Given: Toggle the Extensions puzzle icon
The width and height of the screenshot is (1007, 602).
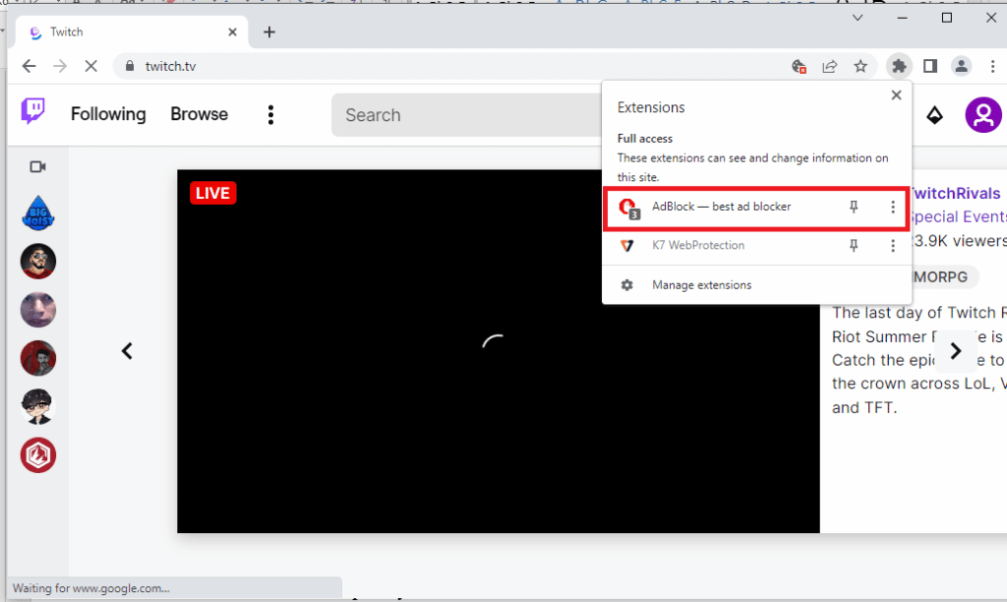Looking at the screenshot, I should click(x=899, y=66).
